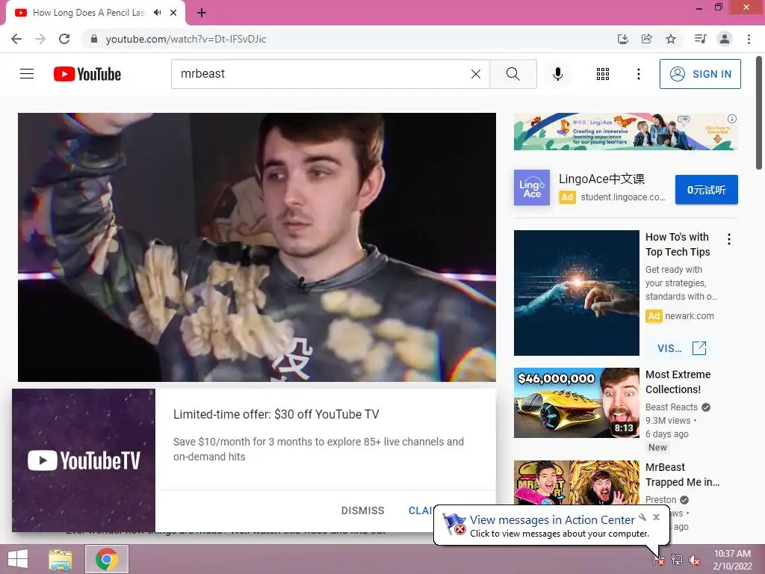The height and width of the screenshot is (574, 765).
Task: Open 'How To's with Top Tech Tips' title
Action: tap(678, 244)
